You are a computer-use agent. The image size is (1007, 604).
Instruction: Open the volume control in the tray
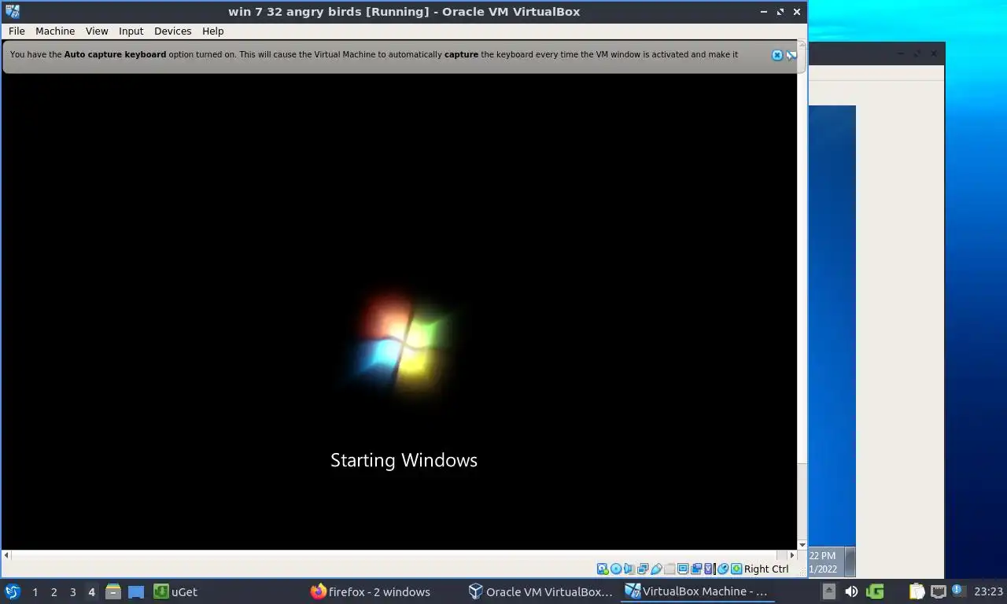(851, 591)
